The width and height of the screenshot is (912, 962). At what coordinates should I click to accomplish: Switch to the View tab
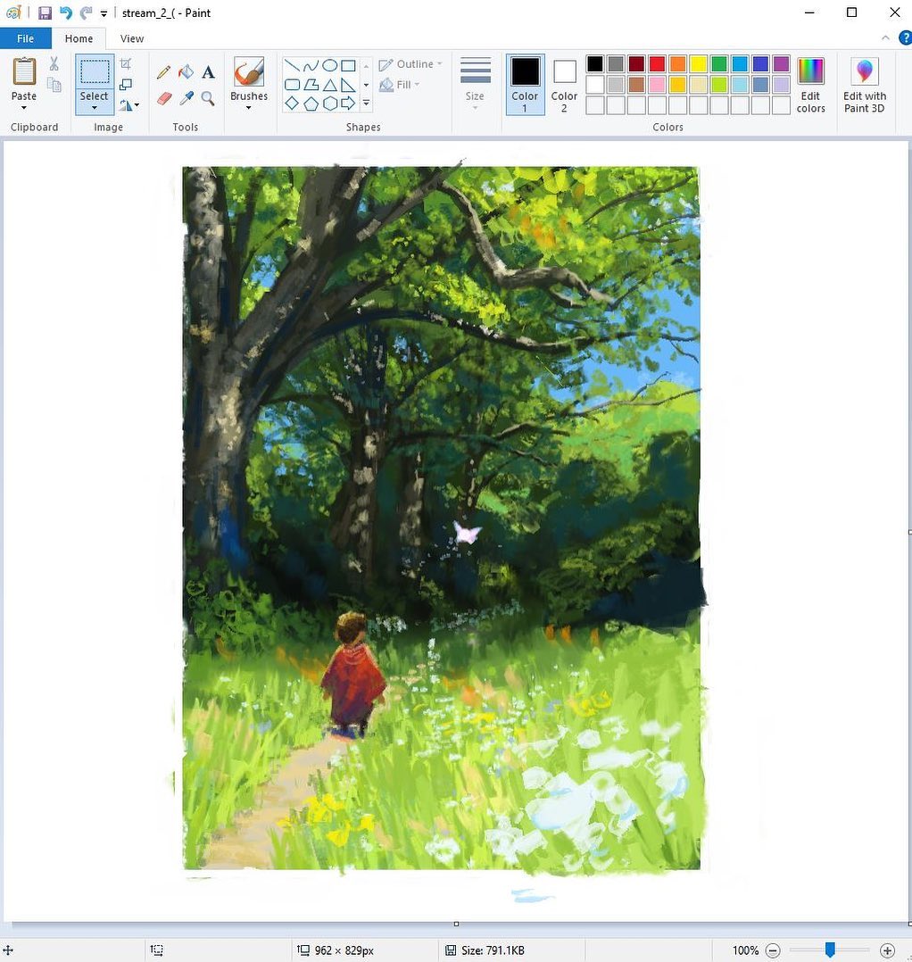click(132, 38)
